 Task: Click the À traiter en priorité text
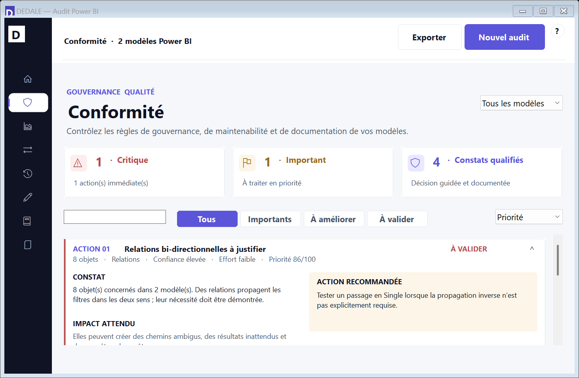click(x=272, y=183)
